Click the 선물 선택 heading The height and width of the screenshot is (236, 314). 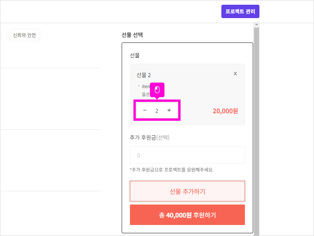[x=132, y=35]
